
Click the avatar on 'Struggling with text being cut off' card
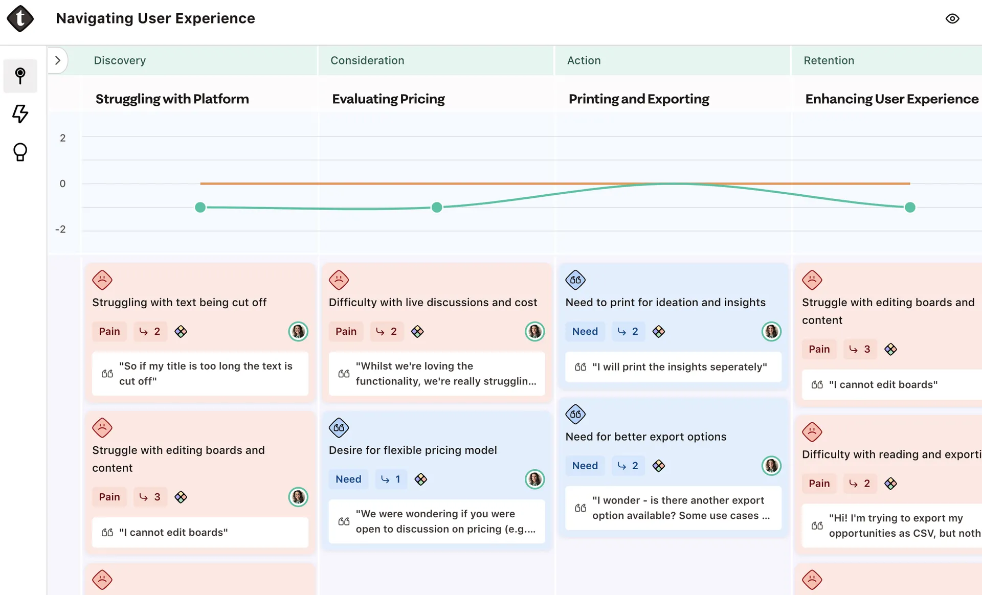(298, 331)
